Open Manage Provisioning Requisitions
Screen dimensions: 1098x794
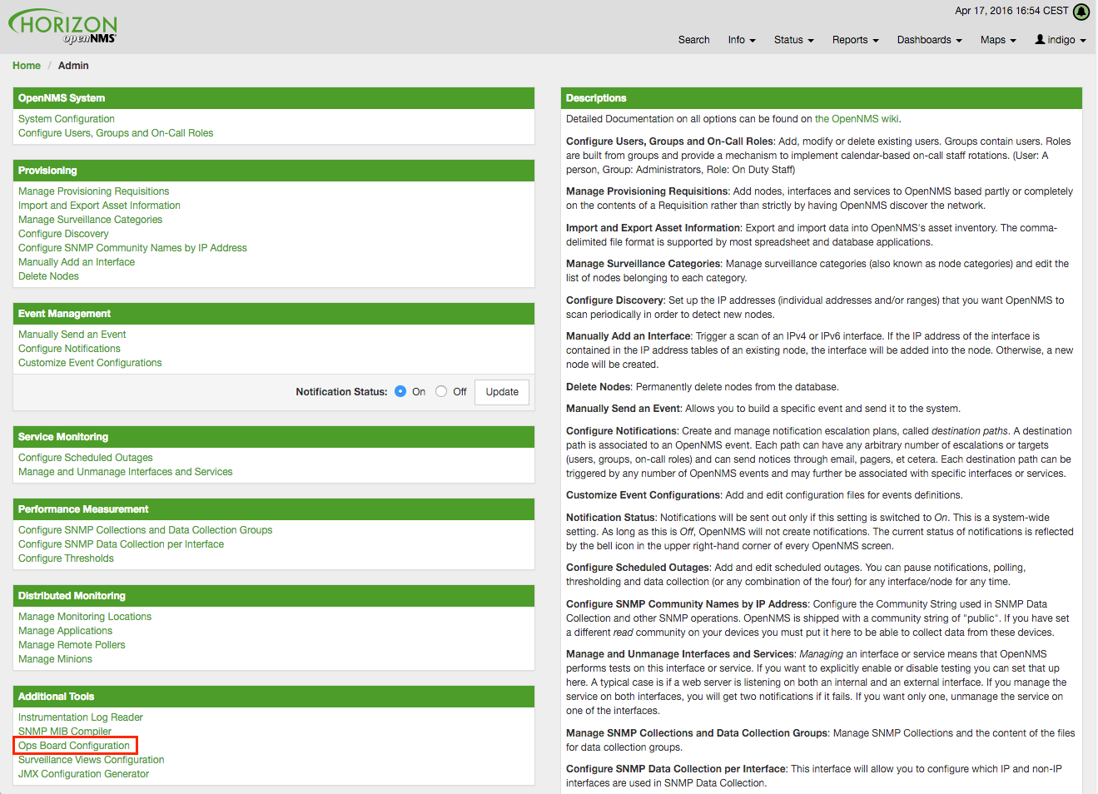[93, 191]
